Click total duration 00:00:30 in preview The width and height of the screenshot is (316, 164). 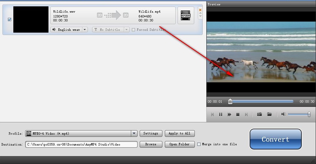coord(307,101)
